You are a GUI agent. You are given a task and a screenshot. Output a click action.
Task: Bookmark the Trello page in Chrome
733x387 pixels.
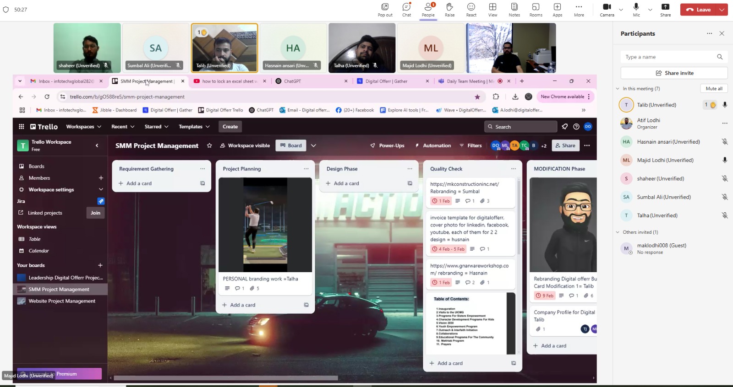[477, 97]
